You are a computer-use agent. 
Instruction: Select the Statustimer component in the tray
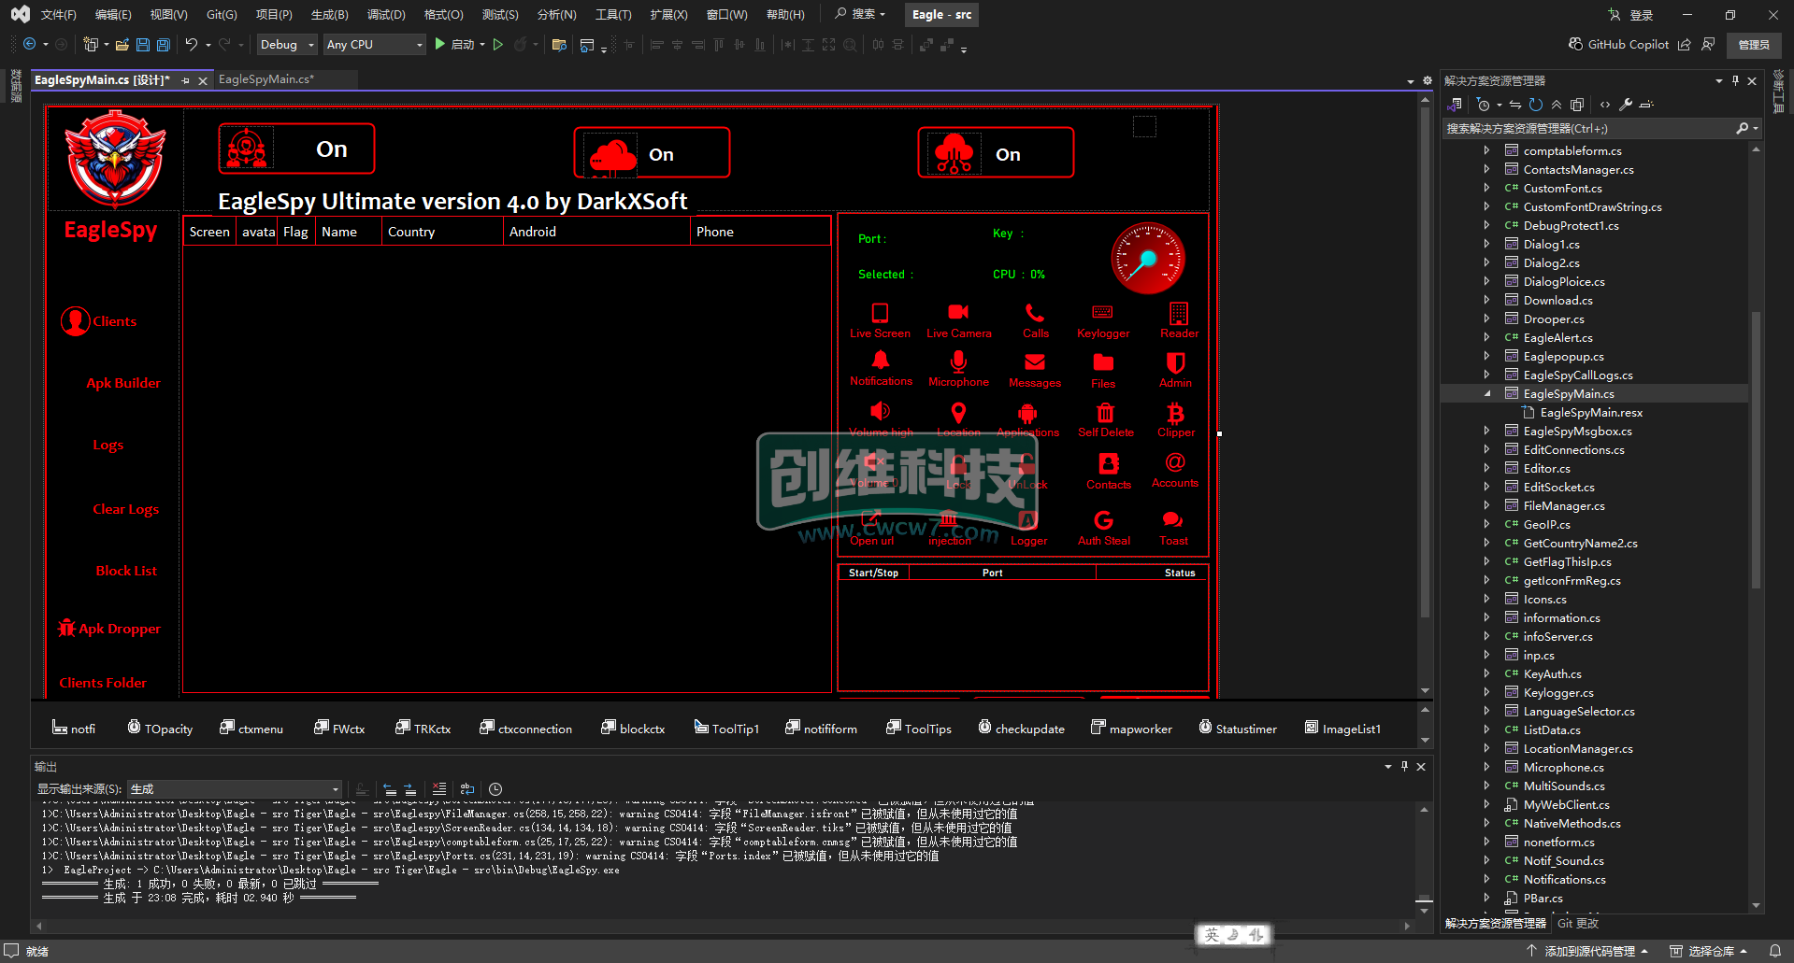click(1238, 729)
